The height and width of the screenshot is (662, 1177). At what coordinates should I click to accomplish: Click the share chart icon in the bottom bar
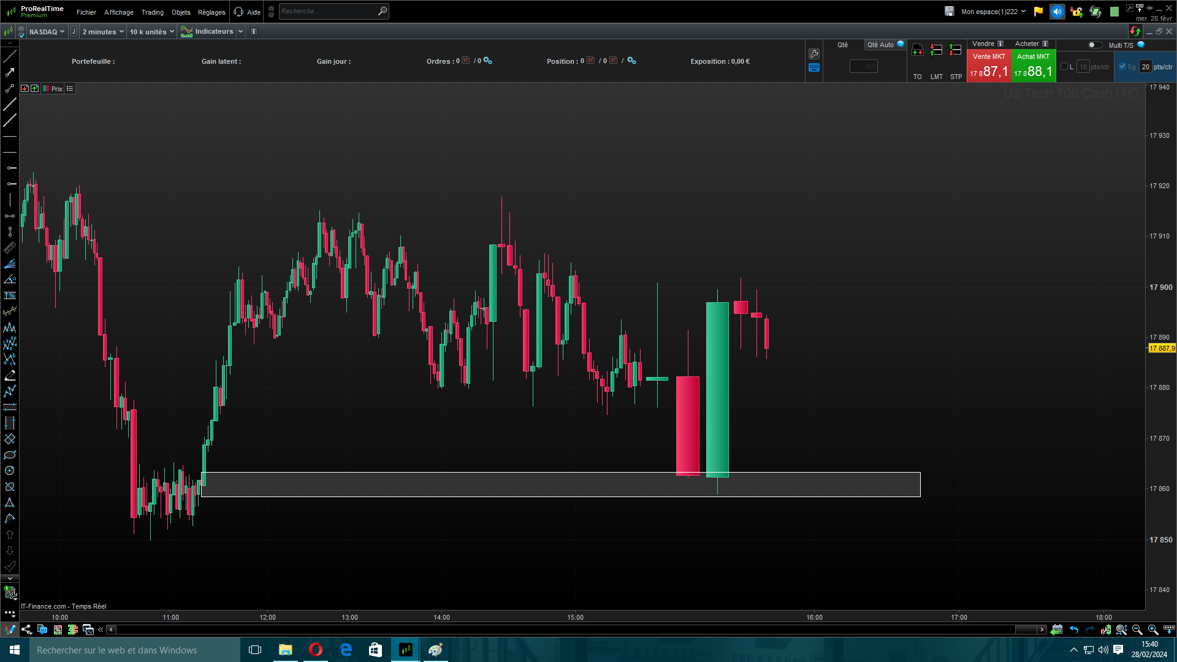click(x=26, y=630)
